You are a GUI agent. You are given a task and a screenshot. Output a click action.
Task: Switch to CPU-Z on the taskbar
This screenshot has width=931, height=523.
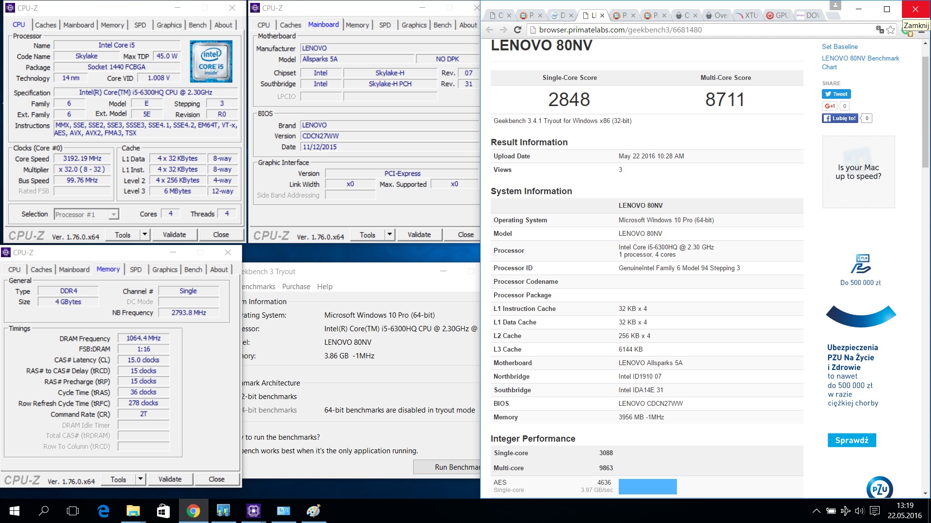253,511
